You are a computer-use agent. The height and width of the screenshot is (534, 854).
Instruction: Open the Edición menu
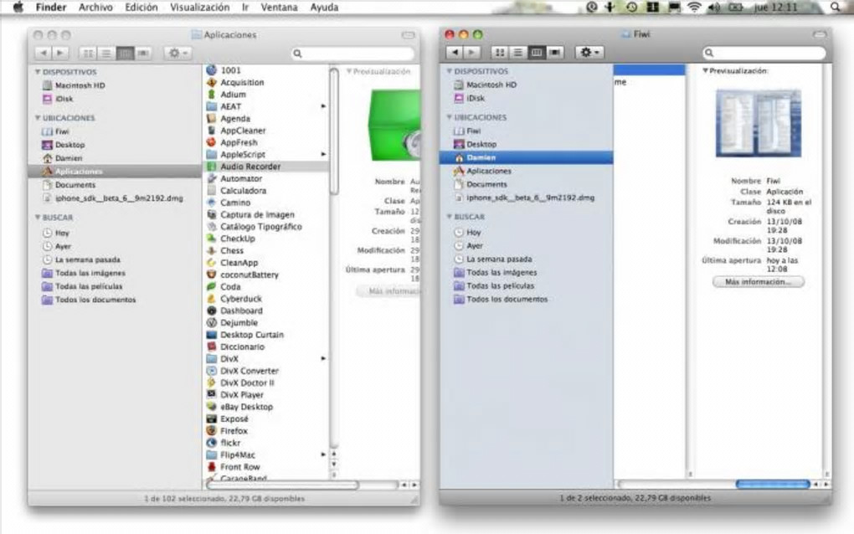point(141,7)
